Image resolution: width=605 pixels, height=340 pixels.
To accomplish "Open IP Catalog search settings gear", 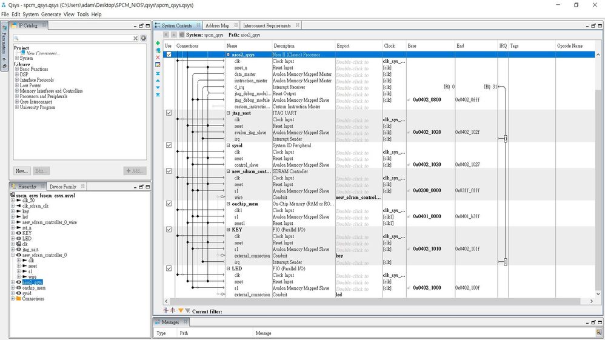I will pyautogui.click(x=144, y=38).
